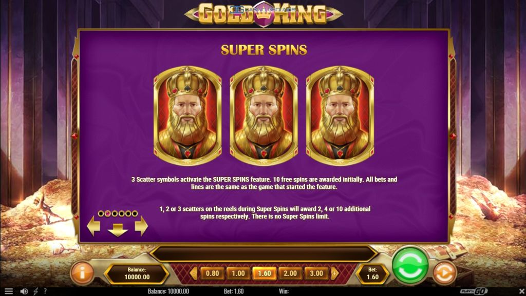
Task: Start autoplay with the orange button
Action: [444, 273]
